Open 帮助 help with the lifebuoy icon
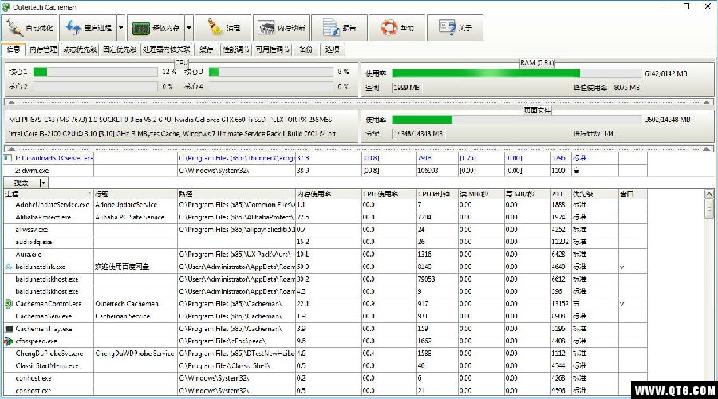 tap(397, 28)
